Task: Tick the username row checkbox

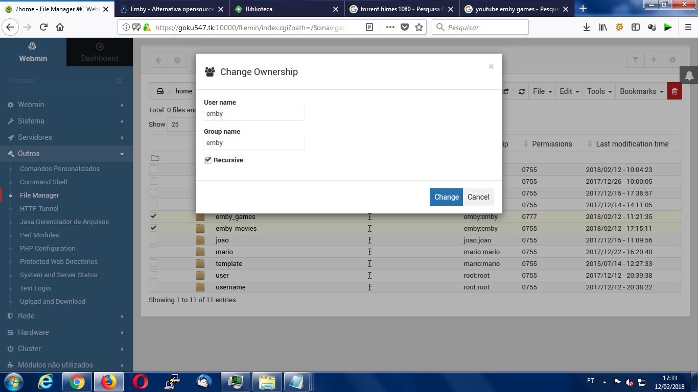Action: coord(153,287)
